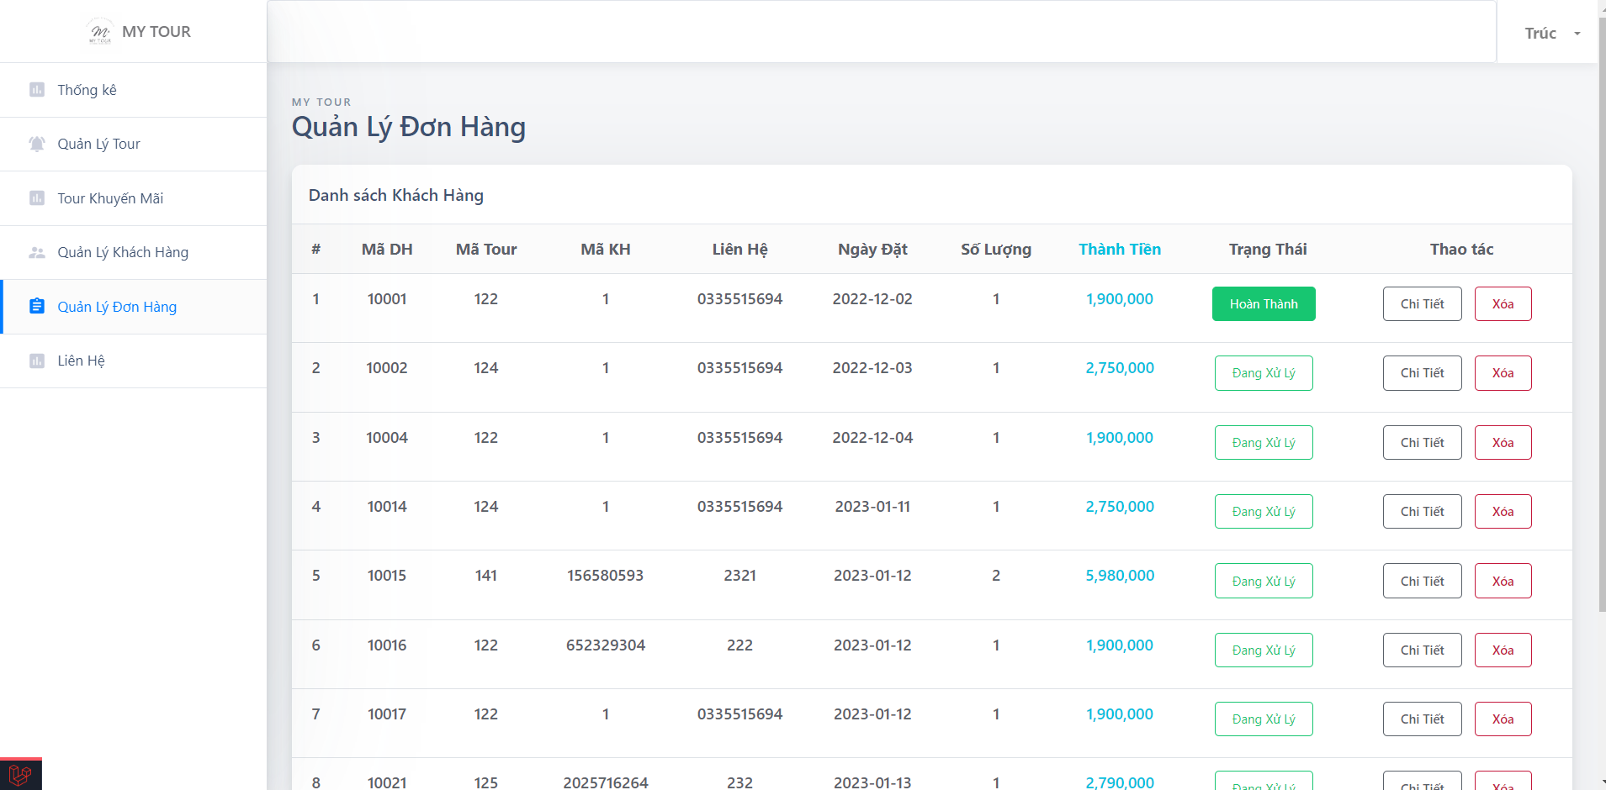
Task: Select amount 5,980,000 in row 5
Action: pyautogui.click(x=1120, y=576)
